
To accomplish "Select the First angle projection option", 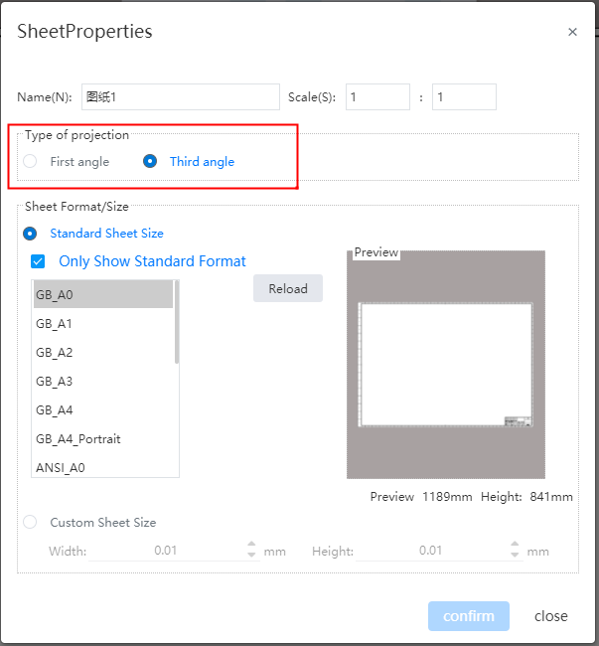I will pos(30,161).
